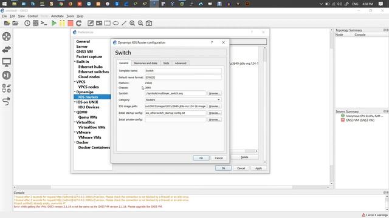Screen dimensions: 389x218
Task: Stop all nodes with red square icon
Action: pyautogui.click(x=71, y=23)
